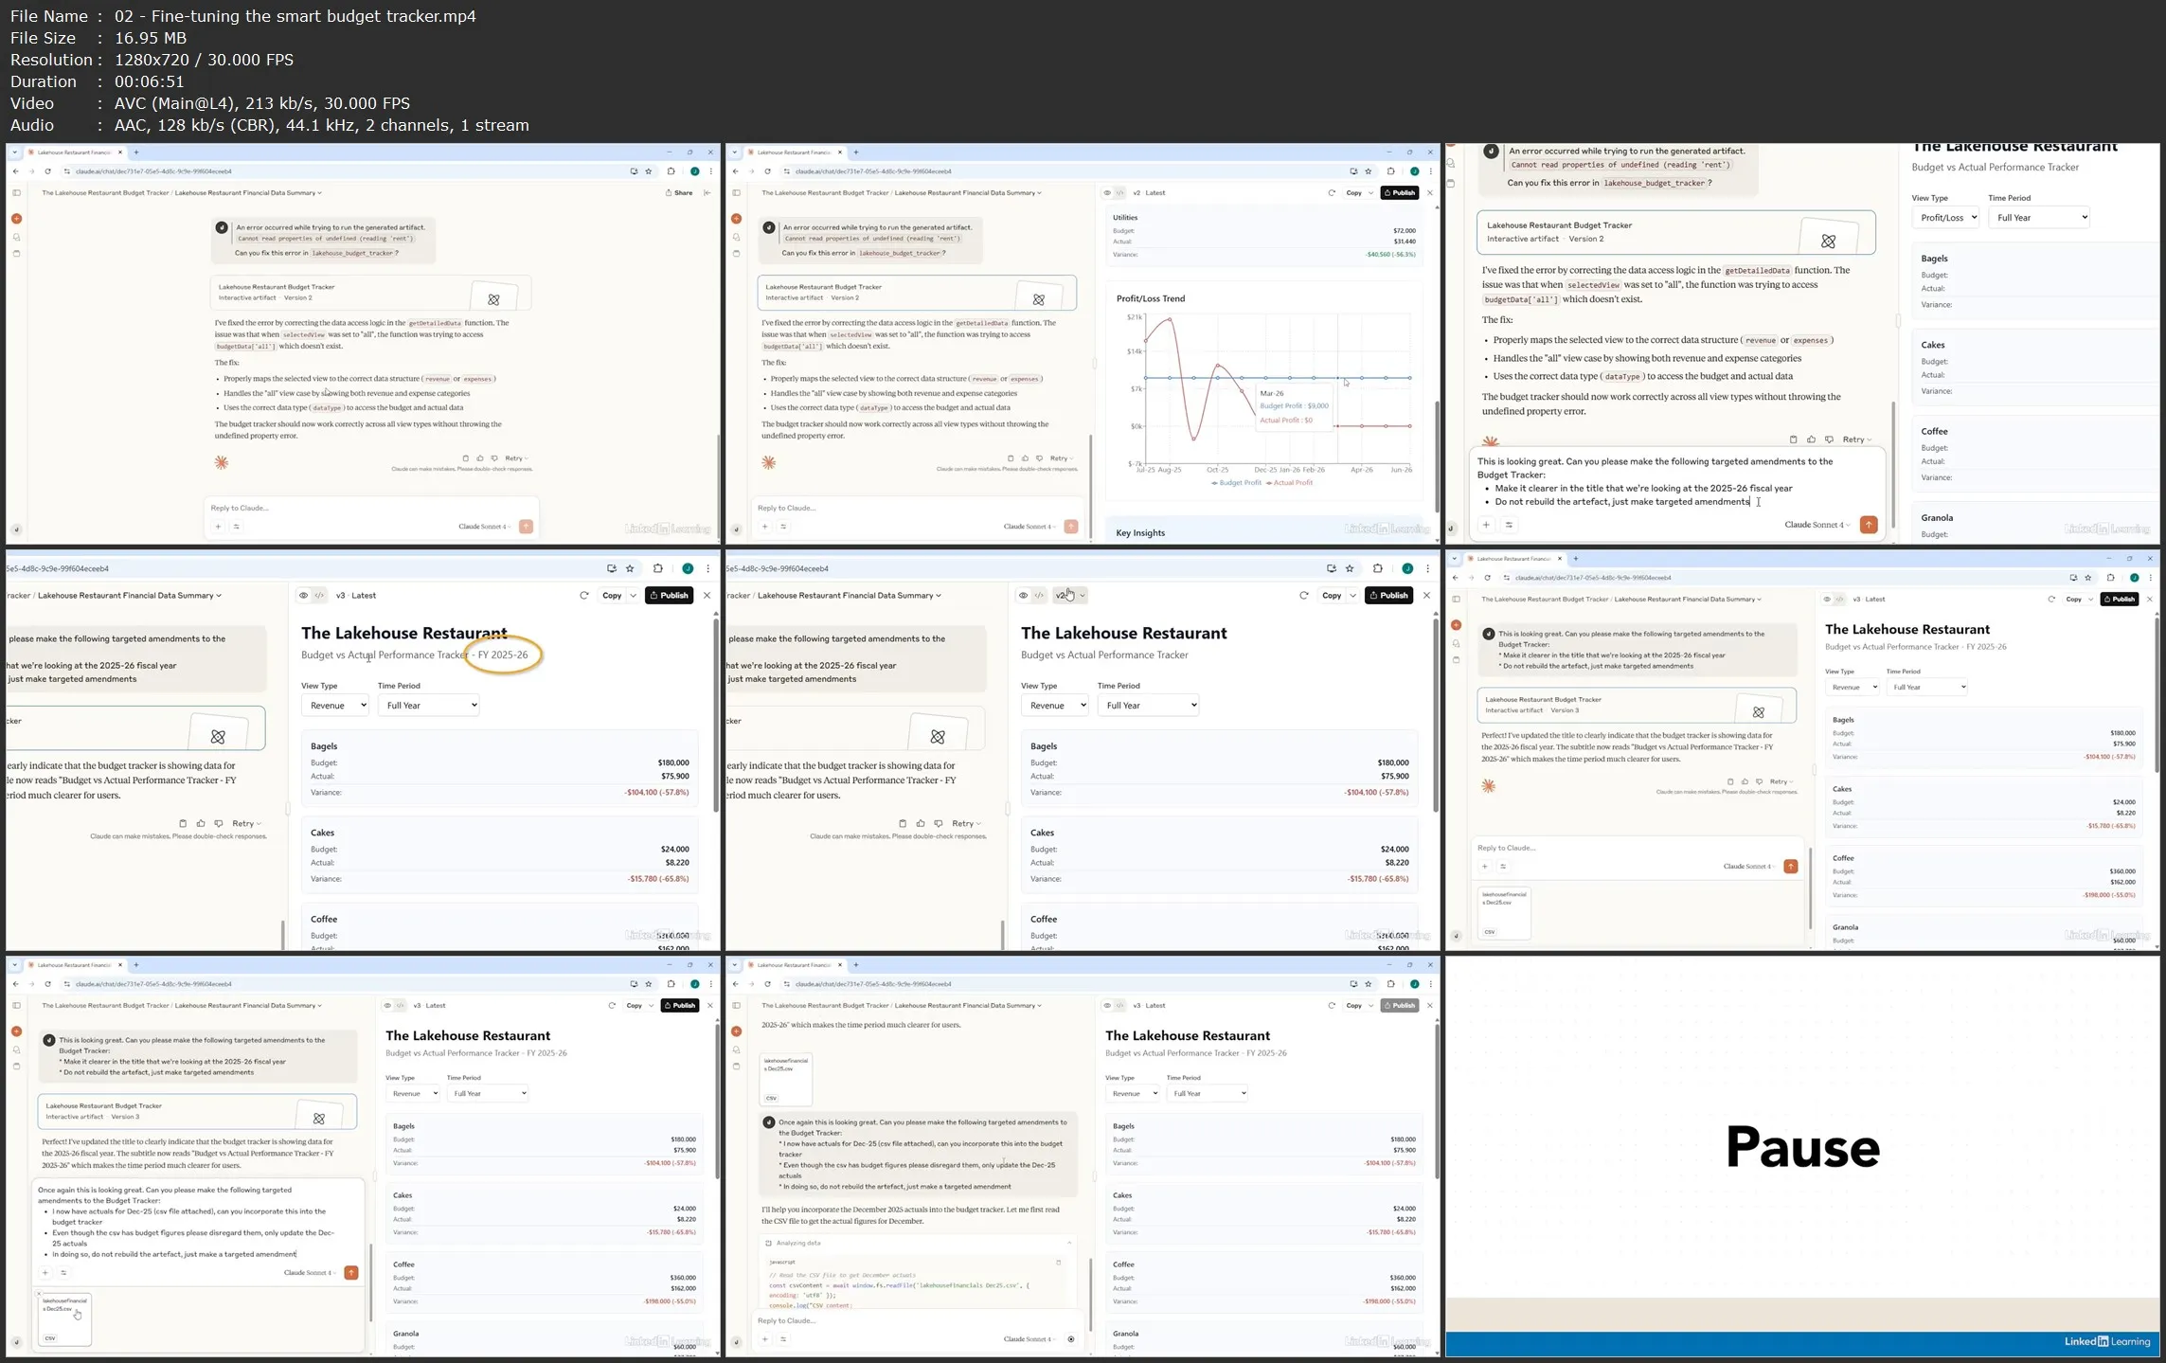Toggle code view in the Profit/Loss Trend chart frame

point(1119,192)
